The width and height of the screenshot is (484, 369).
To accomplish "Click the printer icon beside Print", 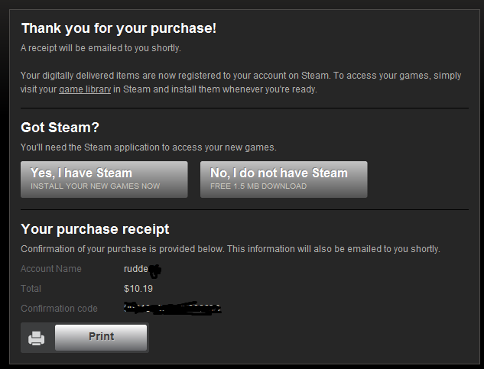I will click(x=37, y=338).
